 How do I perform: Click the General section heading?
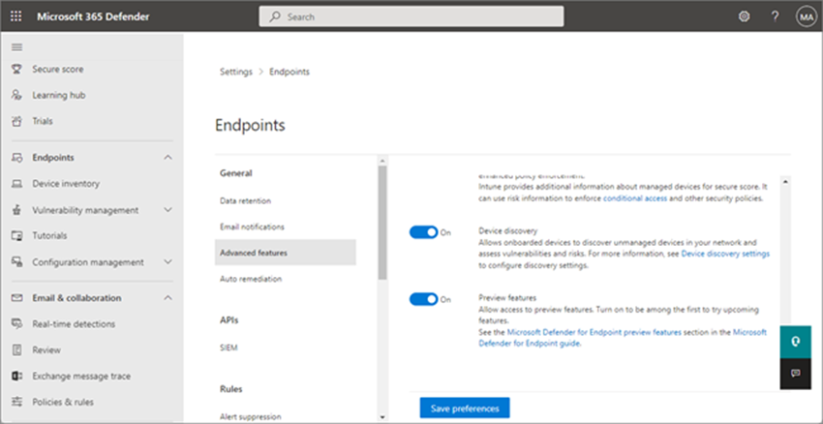(x=235, y=173)
